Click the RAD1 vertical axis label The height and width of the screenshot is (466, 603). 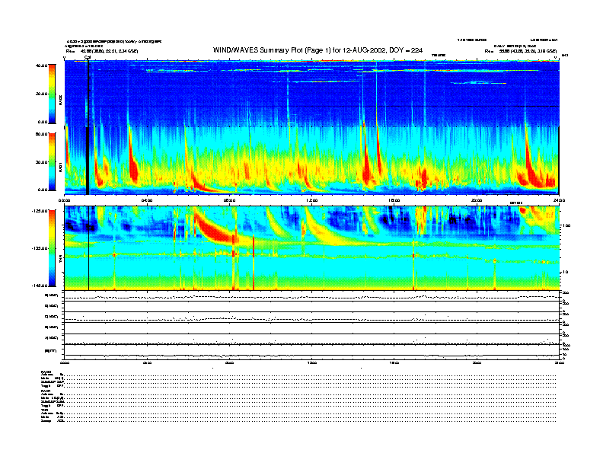(x=60, y=168)
